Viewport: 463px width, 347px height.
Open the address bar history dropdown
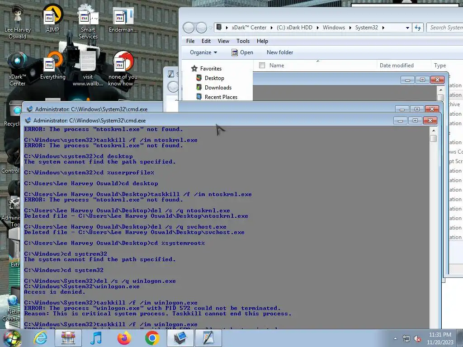click(x=407, y=28)
